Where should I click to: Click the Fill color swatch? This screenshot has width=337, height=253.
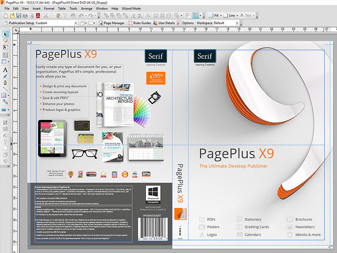tap(211, 15)
